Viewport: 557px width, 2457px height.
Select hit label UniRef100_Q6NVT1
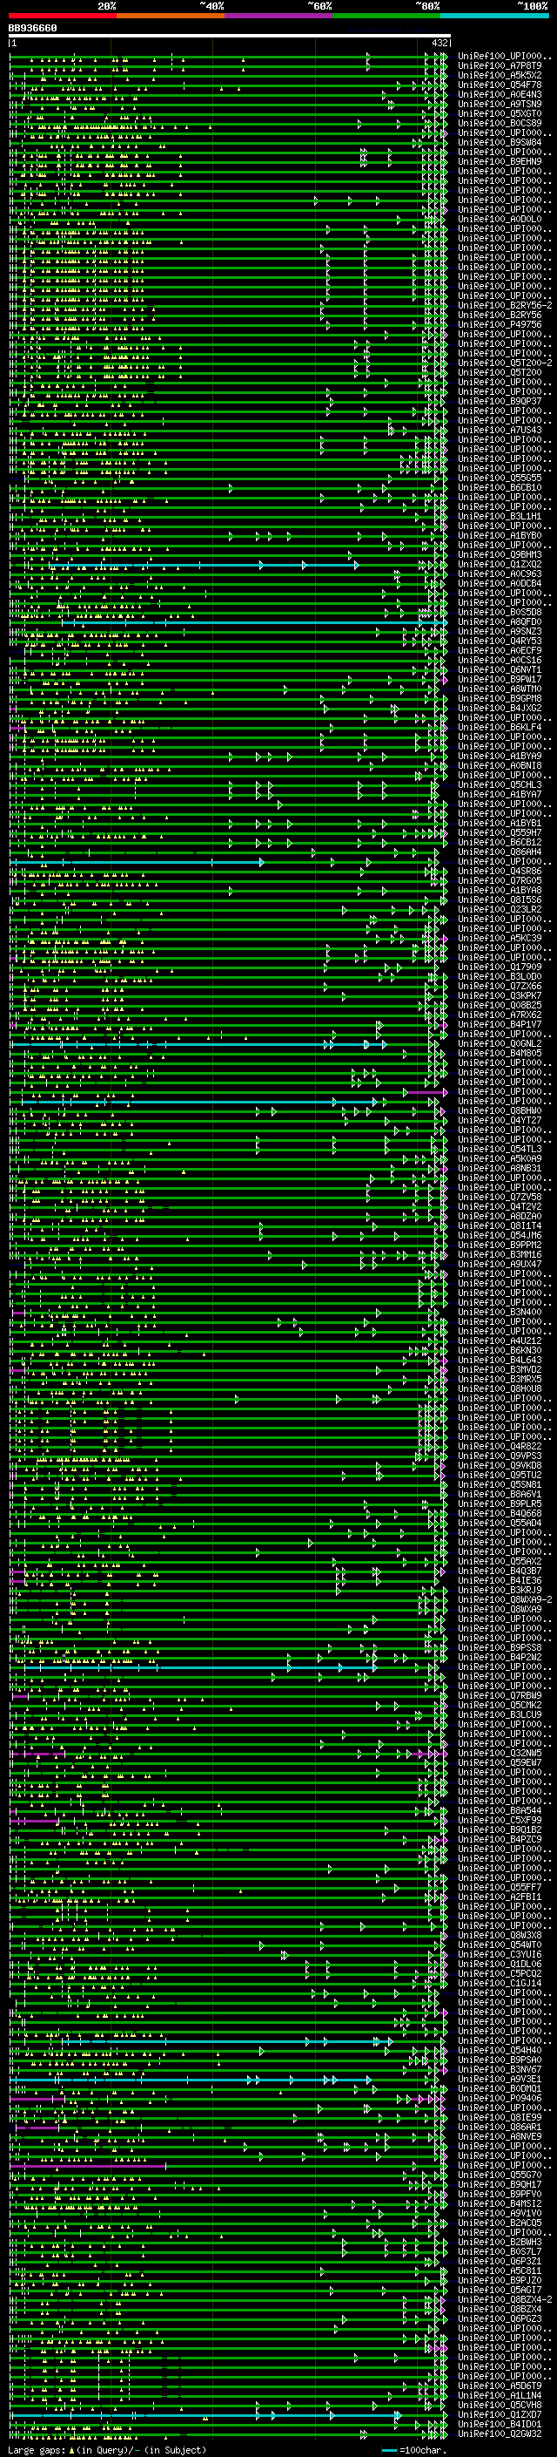500,669
